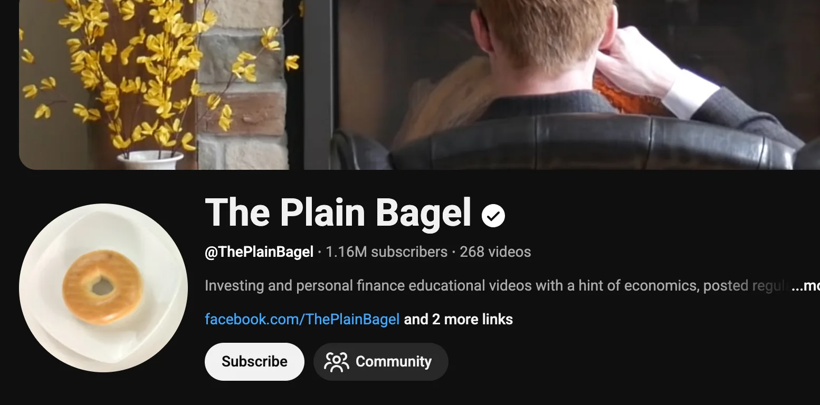Click the 1.16M subscribers text
Viewport: 820px width, 405px height.
coord(386,252)
